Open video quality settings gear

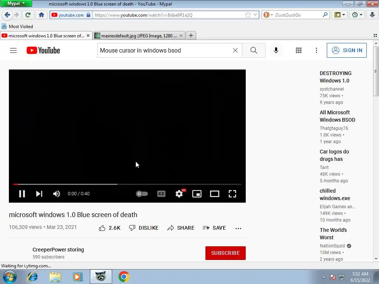179,194
